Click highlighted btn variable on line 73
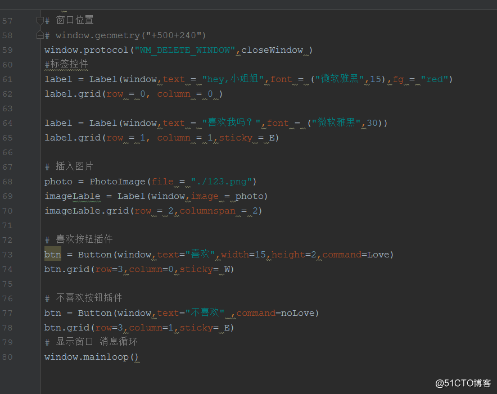 (x=53, y=255)
